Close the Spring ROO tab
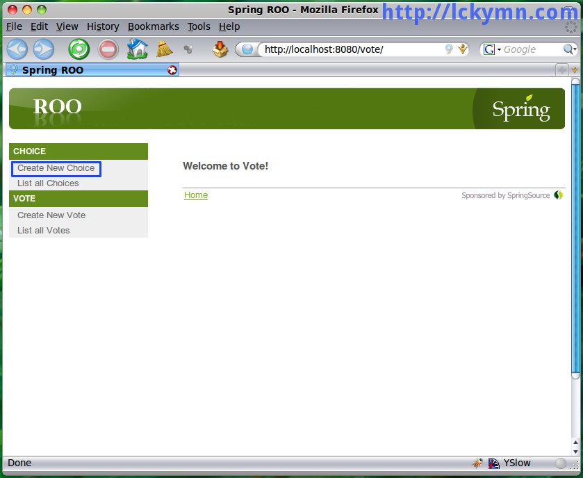The image size is (583, 478). point(172,70)
